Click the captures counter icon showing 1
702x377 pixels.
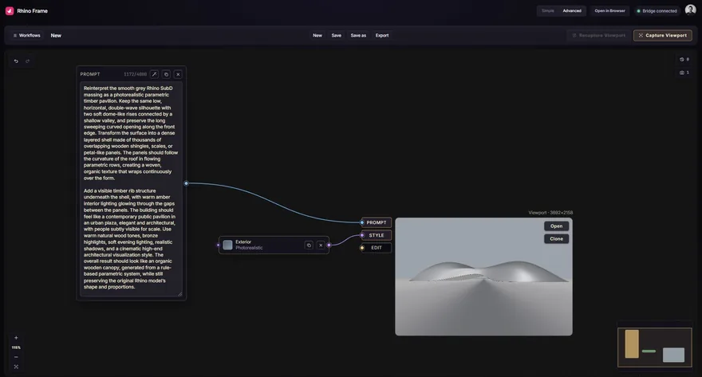coord(684,73)
